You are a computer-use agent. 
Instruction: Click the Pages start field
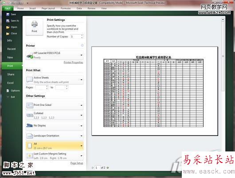coord(41,87)
